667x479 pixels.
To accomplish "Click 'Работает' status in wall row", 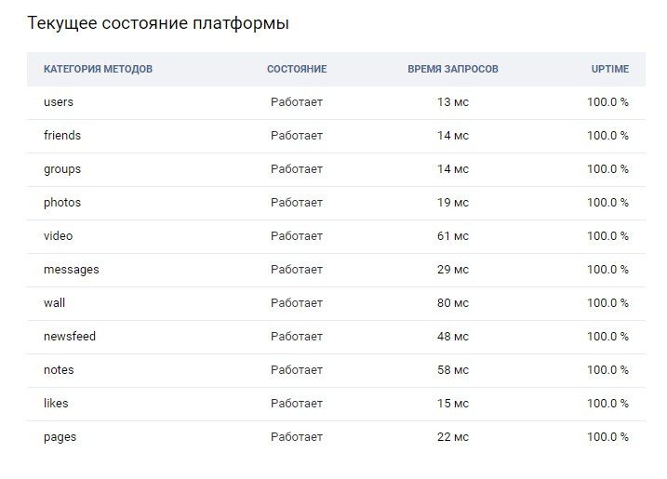I will (x=297, y=303).
